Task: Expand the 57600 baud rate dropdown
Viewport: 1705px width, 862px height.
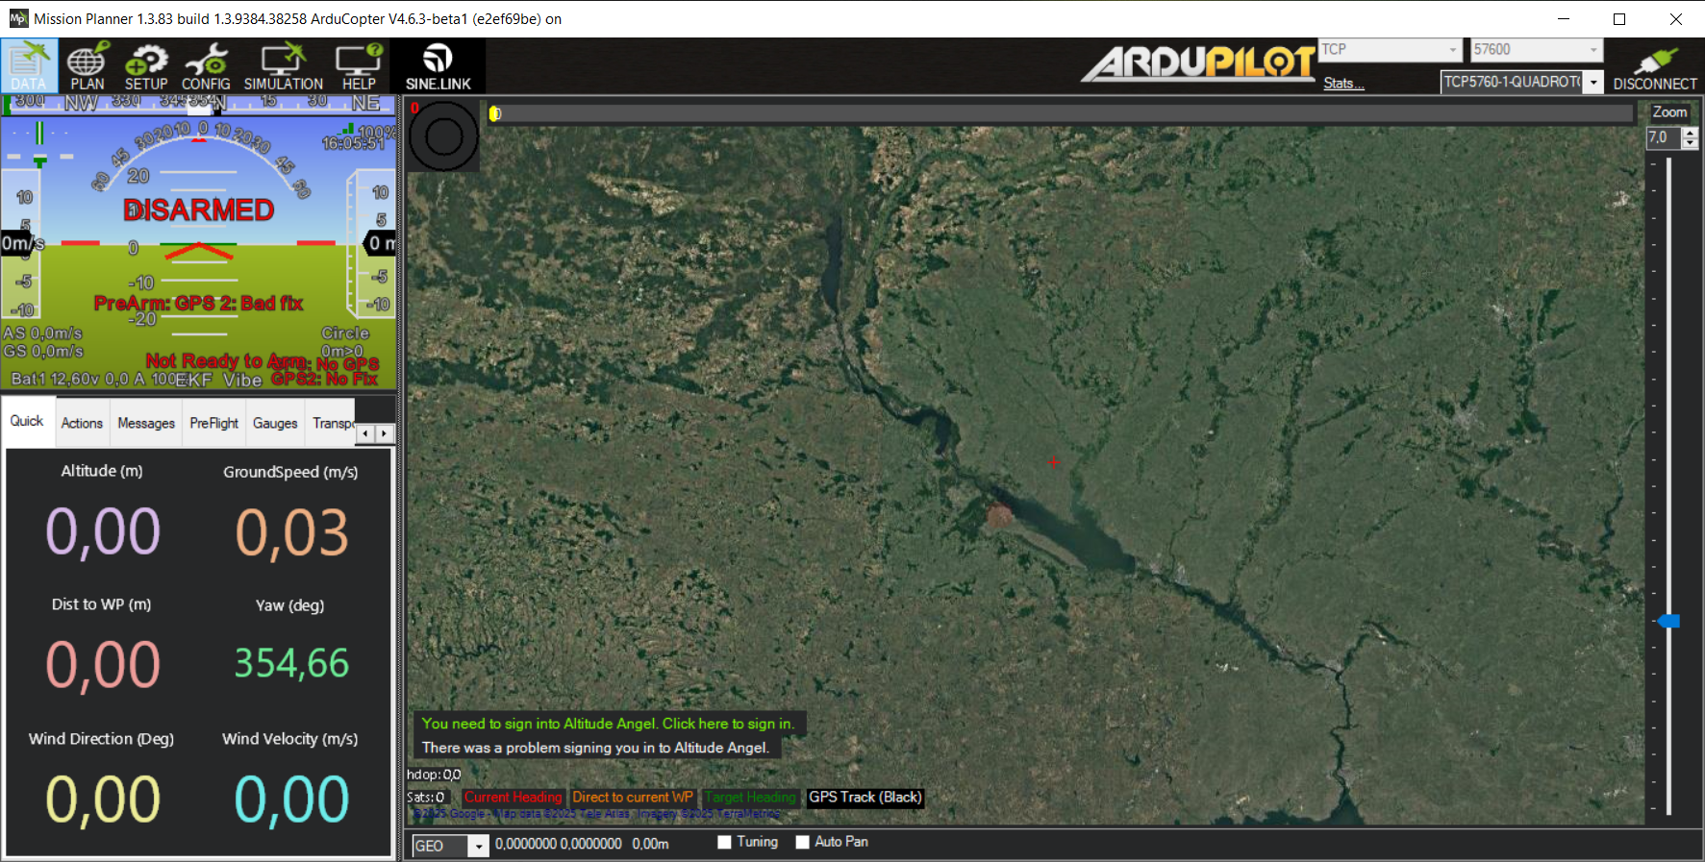Action: pyautogui.click(x=1592, y=50)
